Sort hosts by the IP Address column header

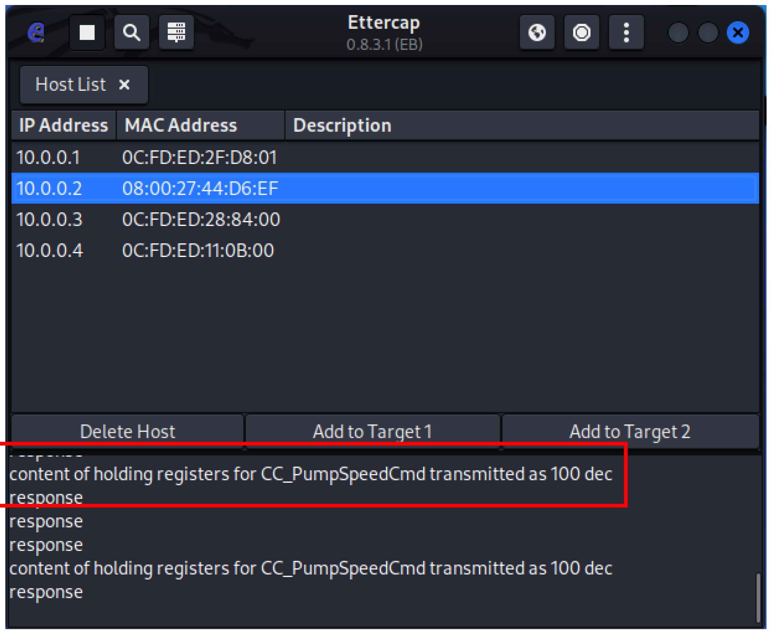[63, 125]
